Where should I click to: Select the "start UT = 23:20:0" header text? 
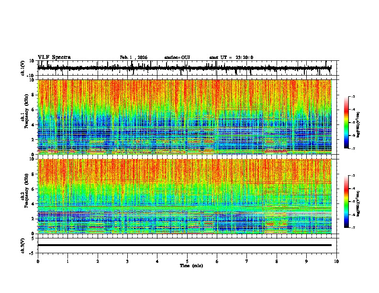[x=231, y=57]
